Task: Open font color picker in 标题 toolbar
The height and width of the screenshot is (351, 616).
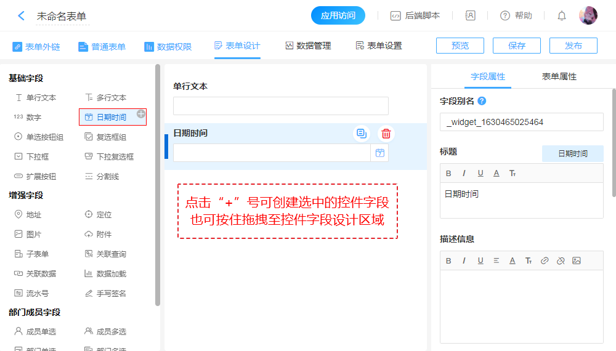Action: coord(496,173)
